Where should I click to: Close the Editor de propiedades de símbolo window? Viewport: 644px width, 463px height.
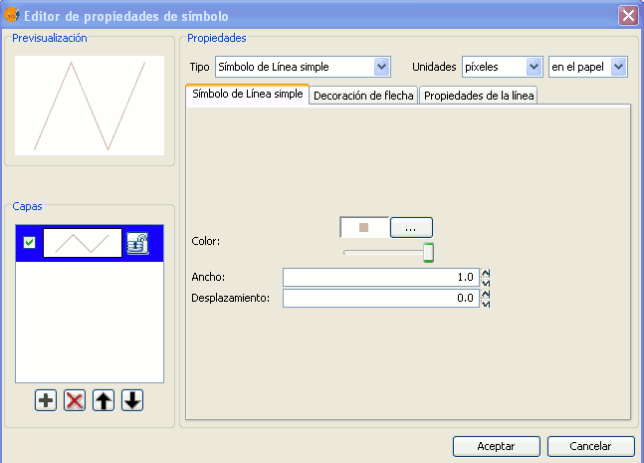point(628,16)
